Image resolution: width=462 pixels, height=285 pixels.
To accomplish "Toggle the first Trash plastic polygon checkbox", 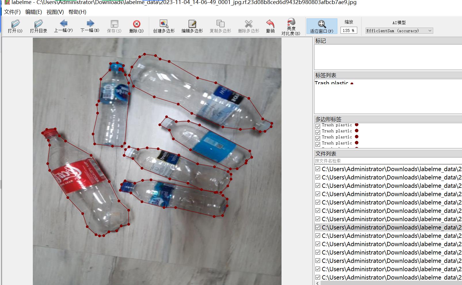I will [318, 126].
